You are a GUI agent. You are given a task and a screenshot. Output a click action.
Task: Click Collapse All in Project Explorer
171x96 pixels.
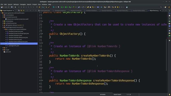[x=19, y=11]
